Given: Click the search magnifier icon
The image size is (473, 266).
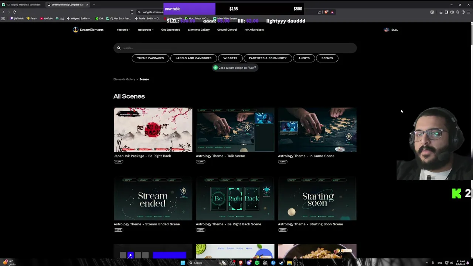Looking at the screenshot, I should coord(119,48).
